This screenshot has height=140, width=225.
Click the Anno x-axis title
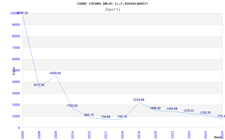point(218,137)
